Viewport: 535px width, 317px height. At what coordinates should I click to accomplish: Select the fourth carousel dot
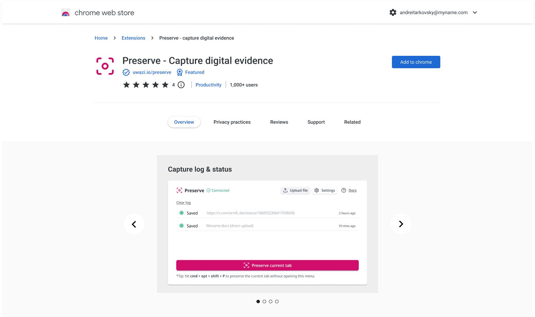click(x=277, y=301)
